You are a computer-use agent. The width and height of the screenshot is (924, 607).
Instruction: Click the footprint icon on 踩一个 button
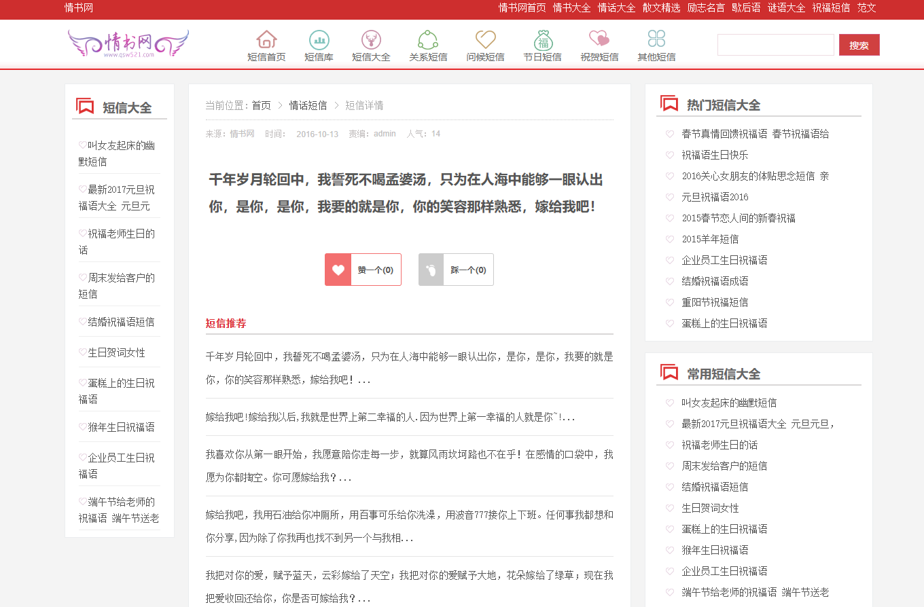point(431,270)
